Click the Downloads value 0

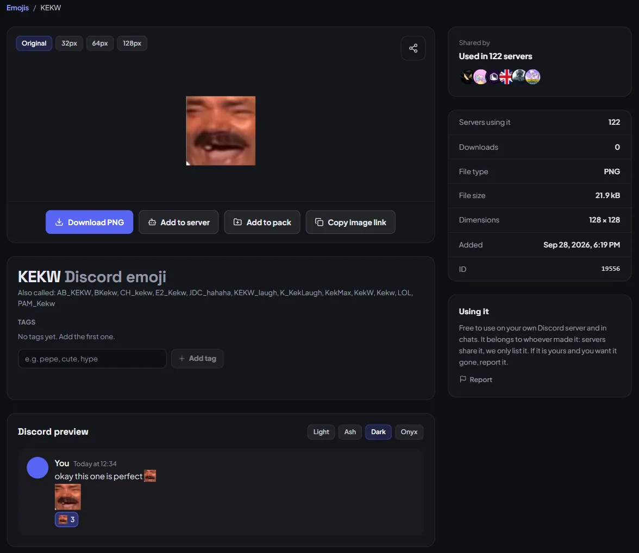pyautogui.click(x=617, y=147)
